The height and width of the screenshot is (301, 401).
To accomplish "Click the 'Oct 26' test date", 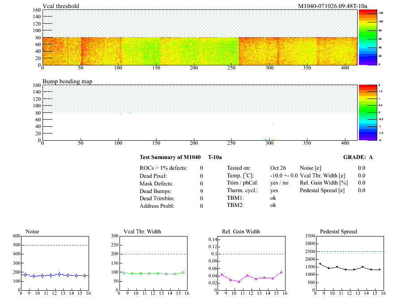I will click(278, 168).
